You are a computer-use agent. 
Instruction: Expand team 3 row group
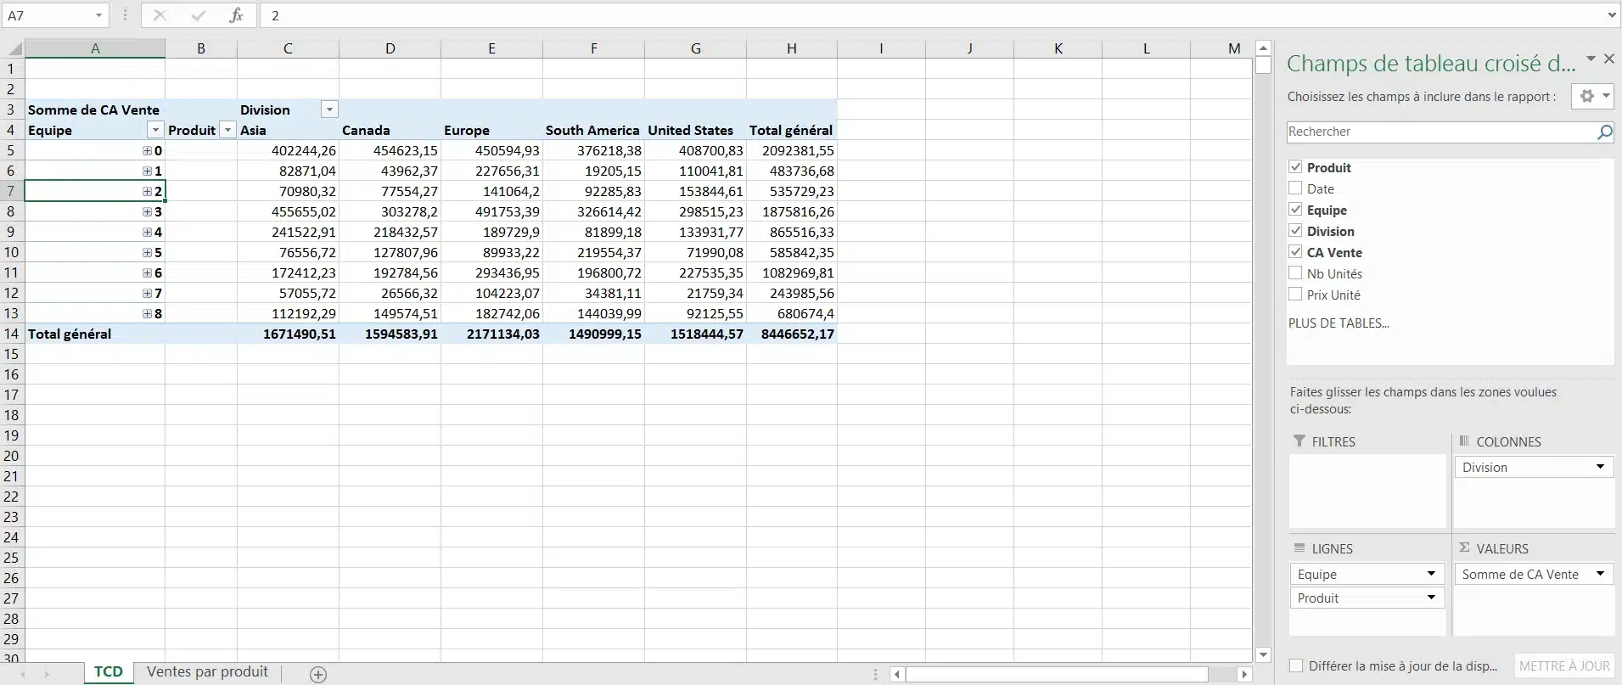coord(147,211)
